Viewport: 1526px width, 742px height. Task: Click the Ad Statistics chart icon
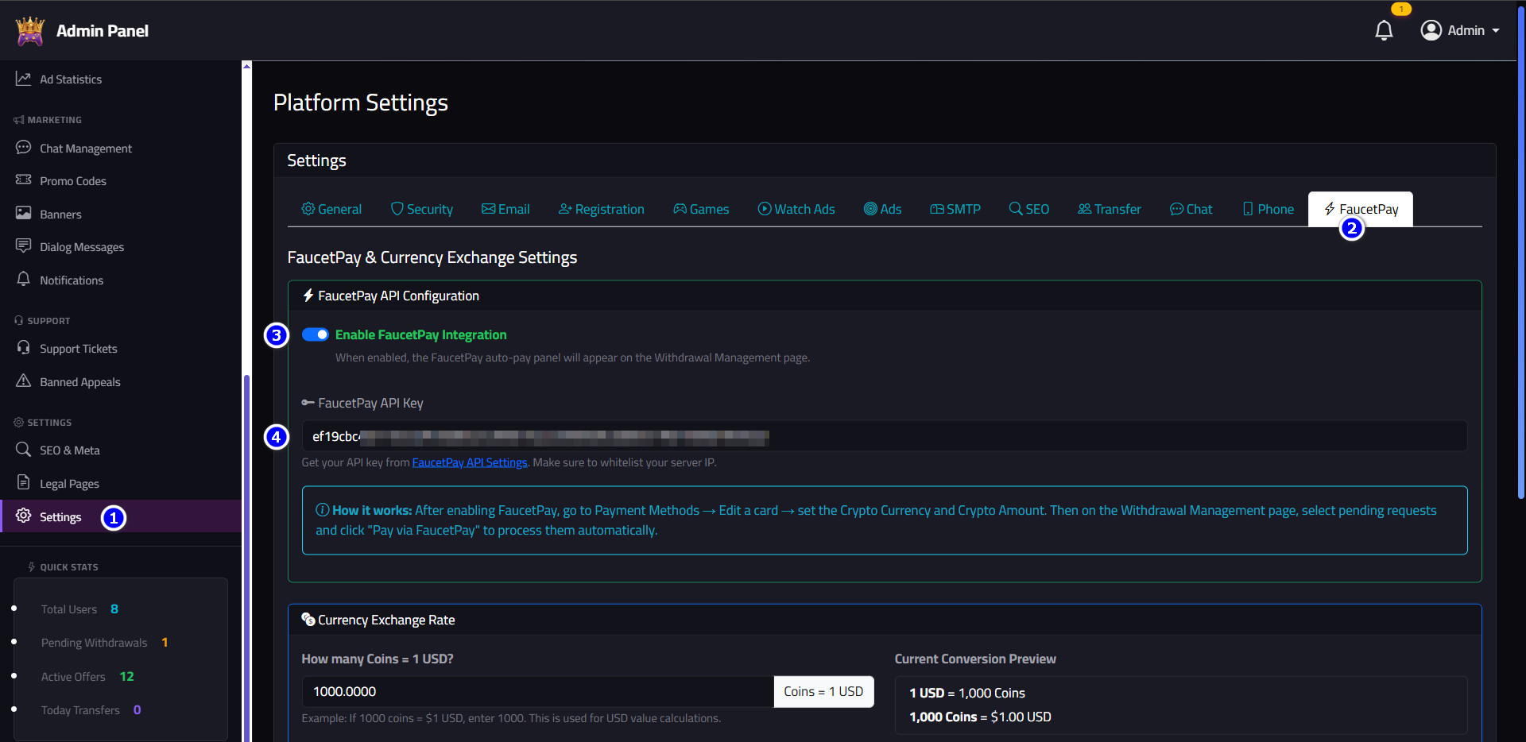[24, 78]
